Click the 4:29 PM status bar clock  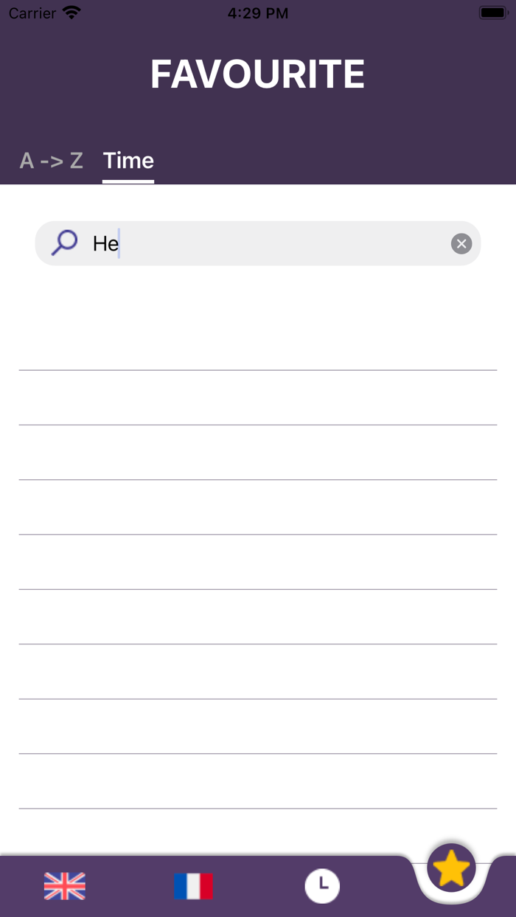[x=257, y=12]
